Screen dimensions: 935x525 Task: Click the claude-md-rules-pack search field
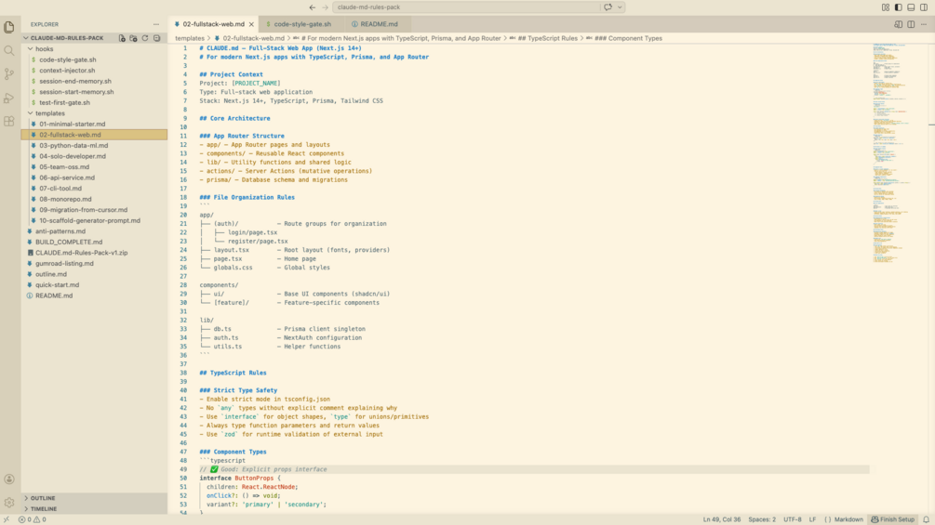[466, 7]
